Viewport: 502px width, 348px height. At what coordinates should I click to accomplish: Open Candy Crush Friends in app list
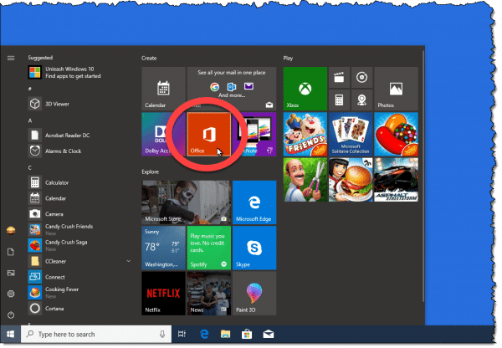(80, 229)
